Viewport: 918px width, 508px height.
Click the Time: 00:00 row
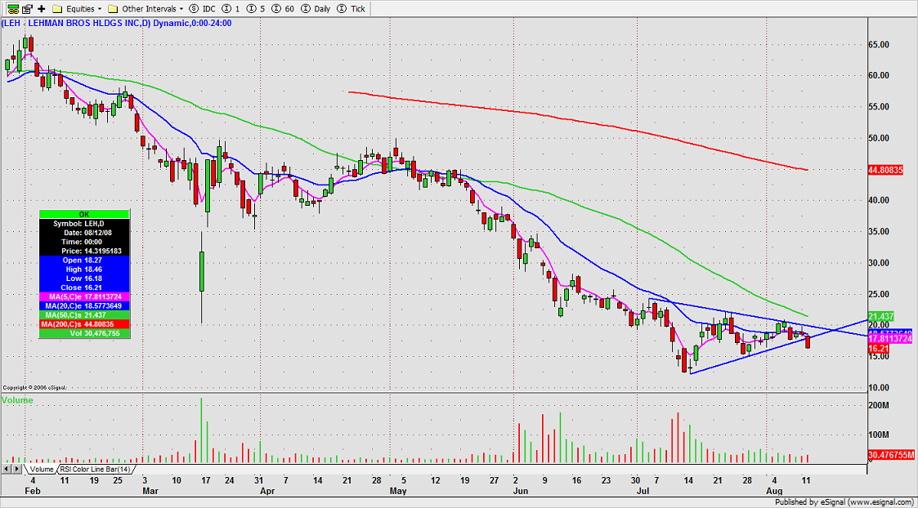[84, 242]
